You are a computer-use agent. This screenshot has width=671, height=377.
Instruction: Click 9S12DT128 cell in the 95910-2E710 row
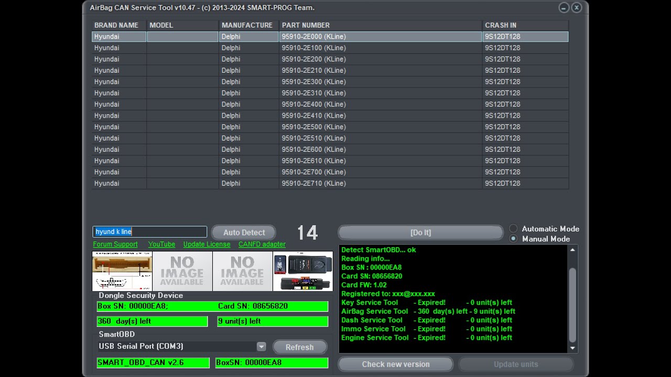click(525, 183)
